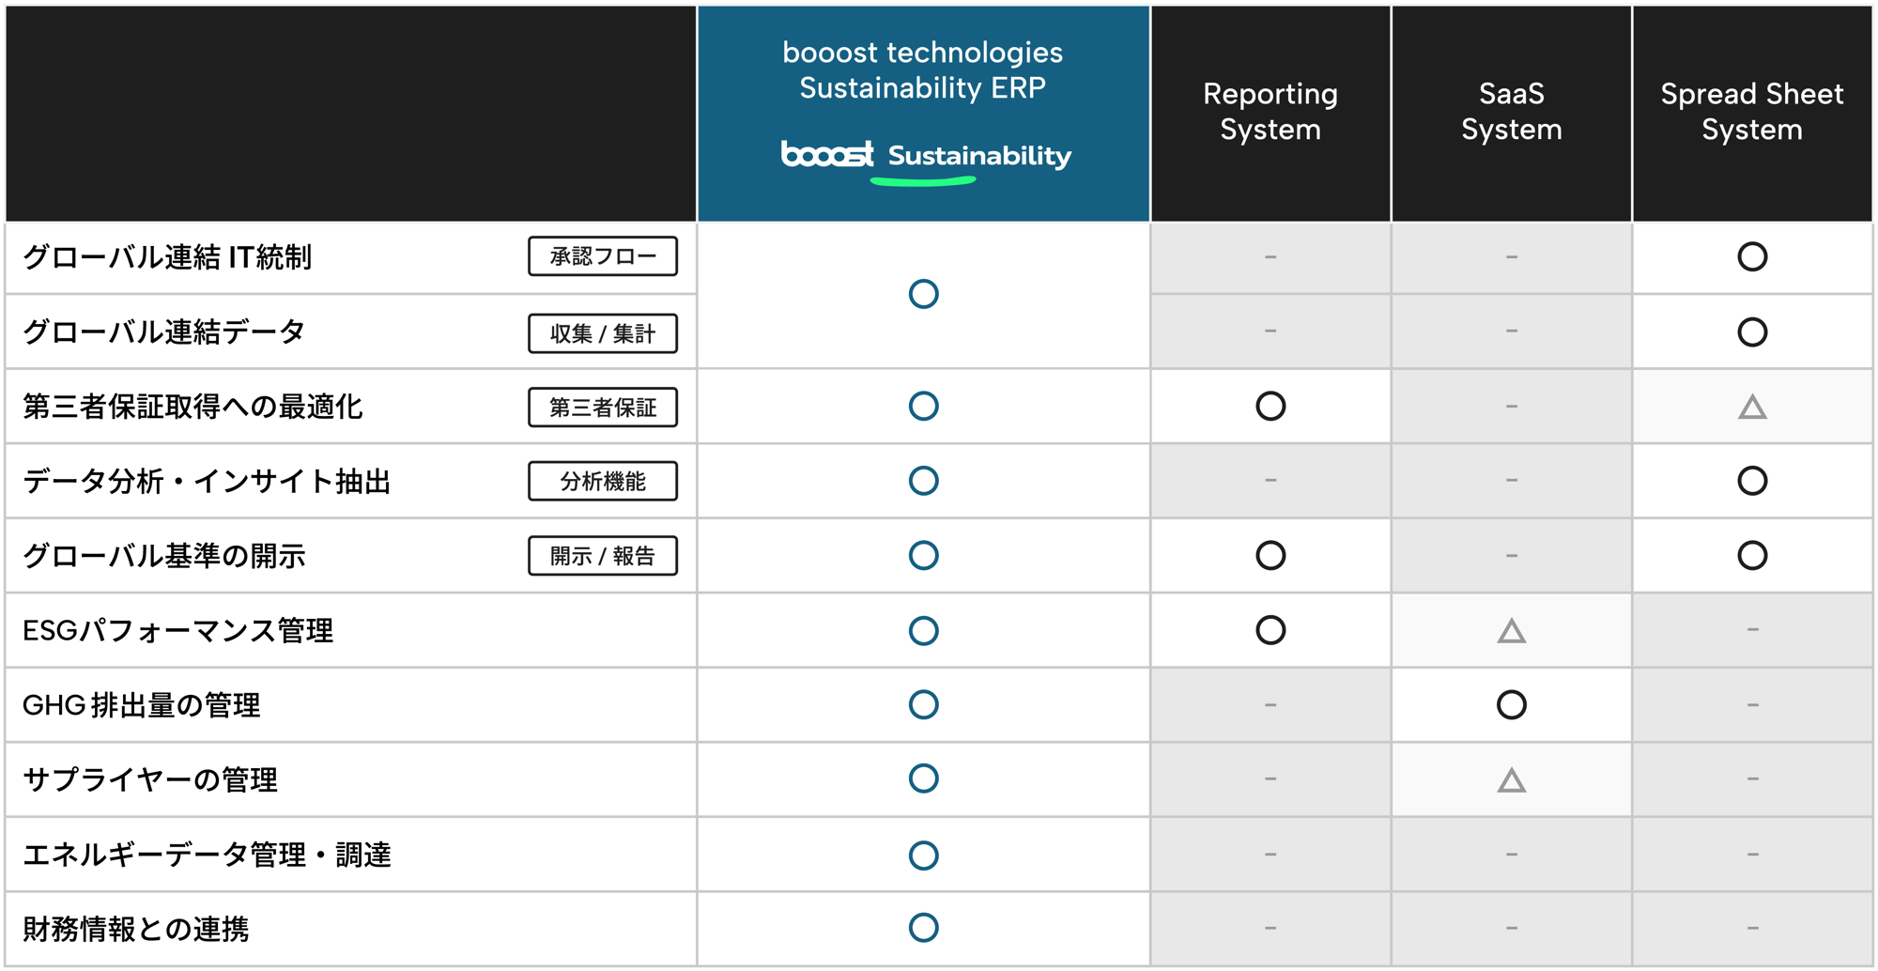Image resolution: width=1878 pixels, height=971 pixels.
Task: Click the 収集 / 集計 tag
Action: coord(603,333)
